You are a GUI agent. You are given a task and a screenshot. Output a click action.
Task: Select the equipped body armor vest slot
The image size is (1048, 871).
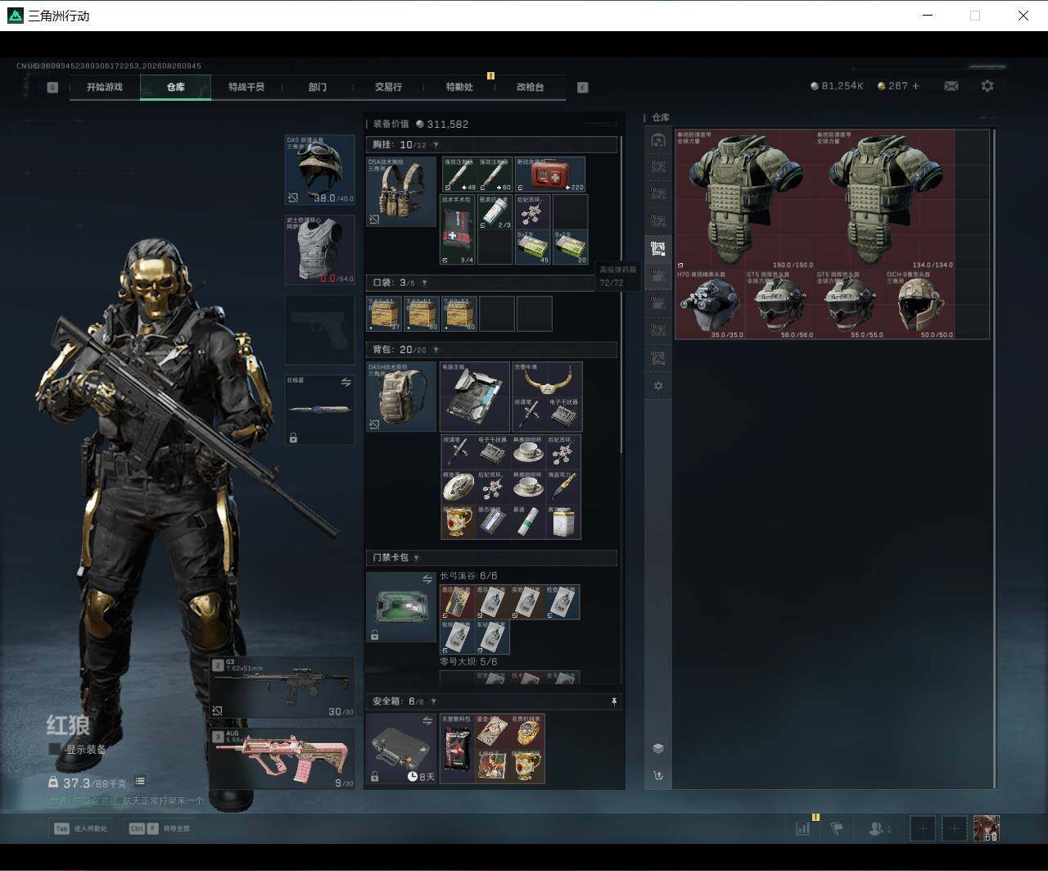click(x=319, y=250)
